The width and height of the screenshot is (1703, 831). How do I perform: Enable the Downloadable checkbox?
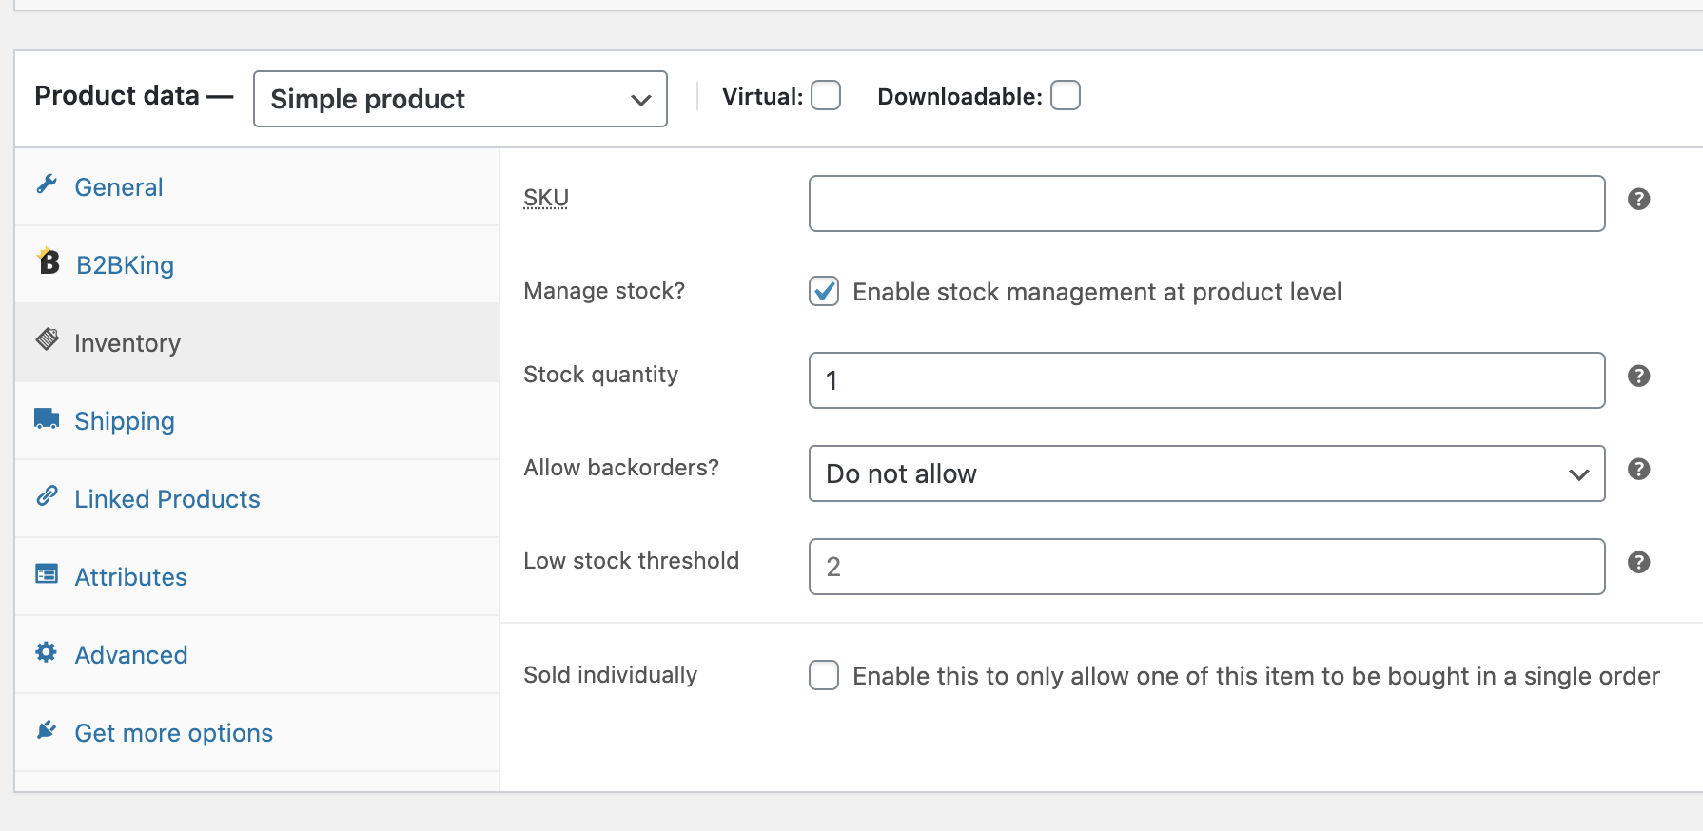[1066, 96]
